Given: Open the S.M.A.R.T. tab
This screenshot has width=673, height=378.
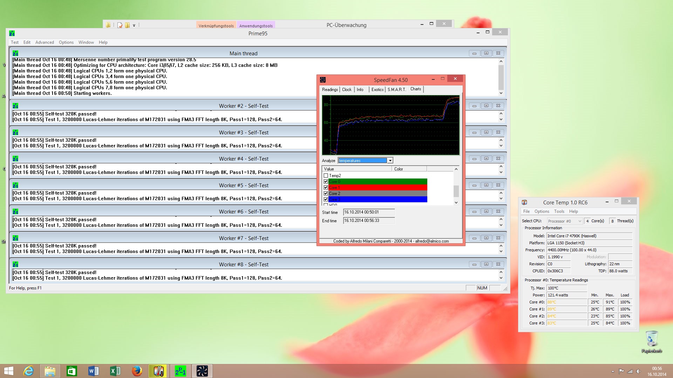Looking at the screenshot, I should click(x=396, y=90).
